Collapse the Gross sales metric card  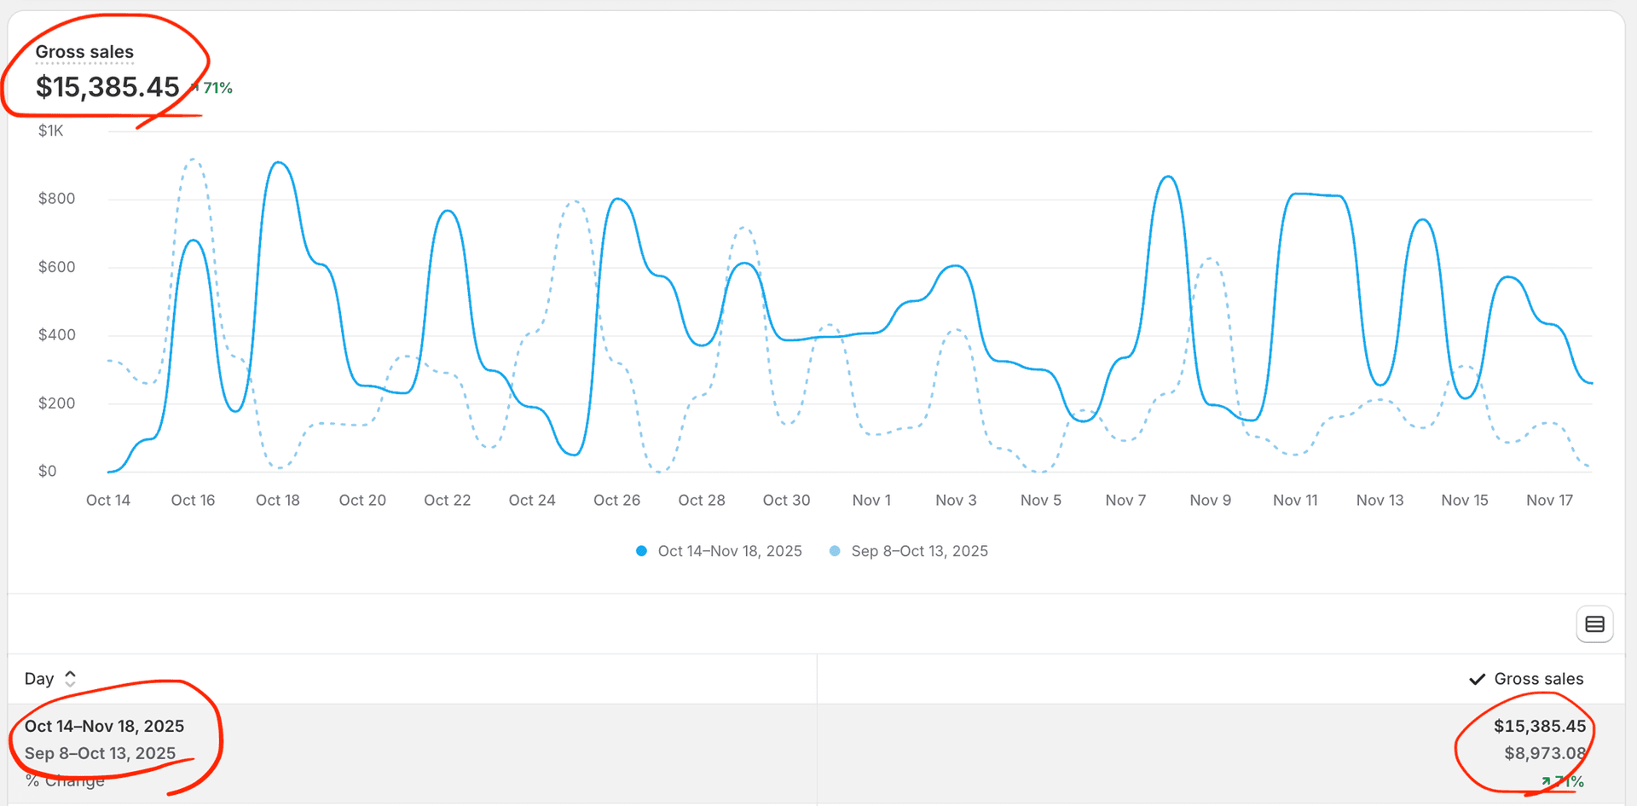[x=84, y=51]
